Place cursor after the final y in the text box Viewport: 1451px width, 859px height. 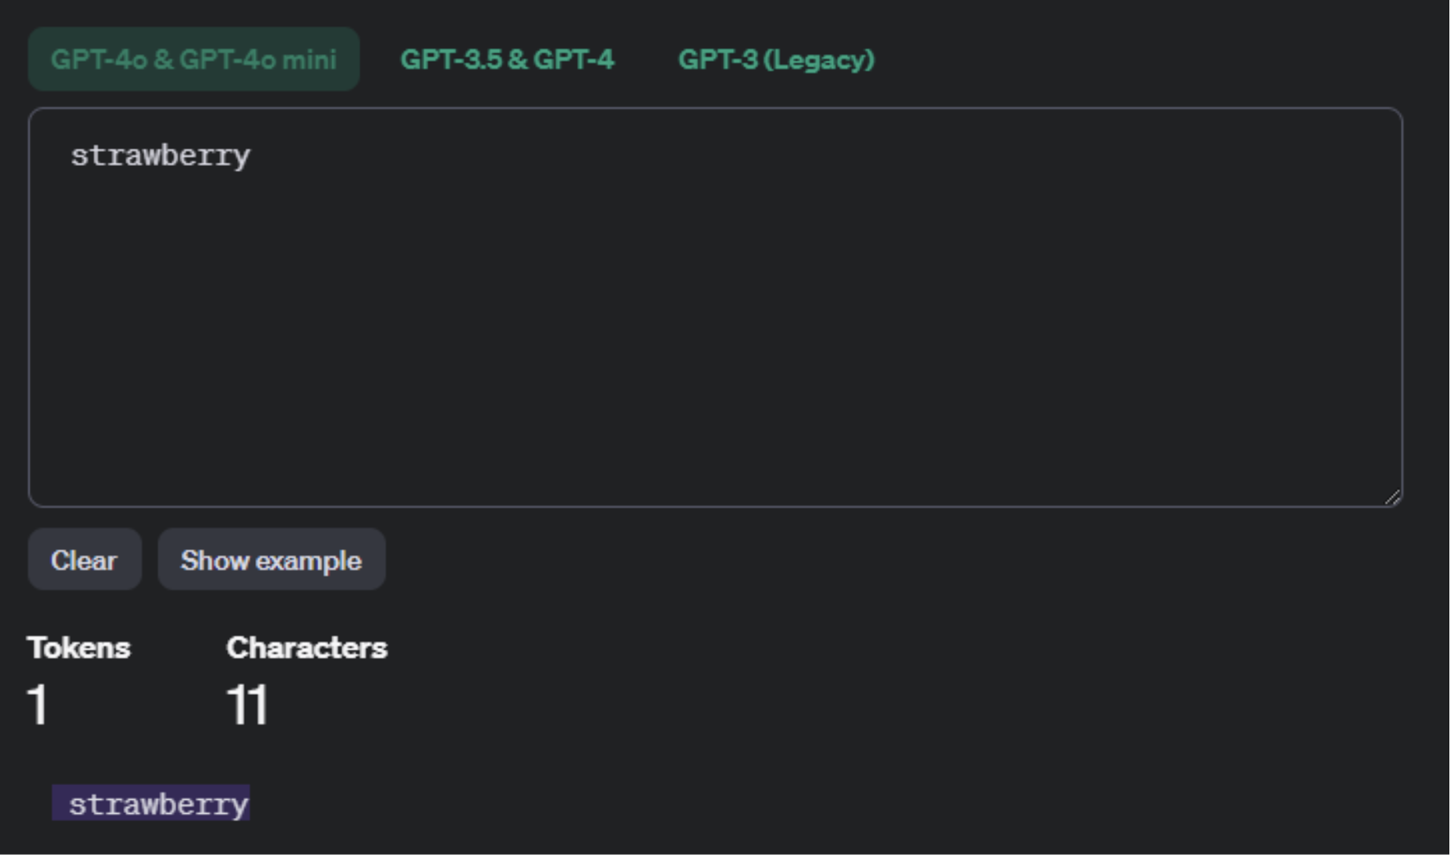coord(252,155)
